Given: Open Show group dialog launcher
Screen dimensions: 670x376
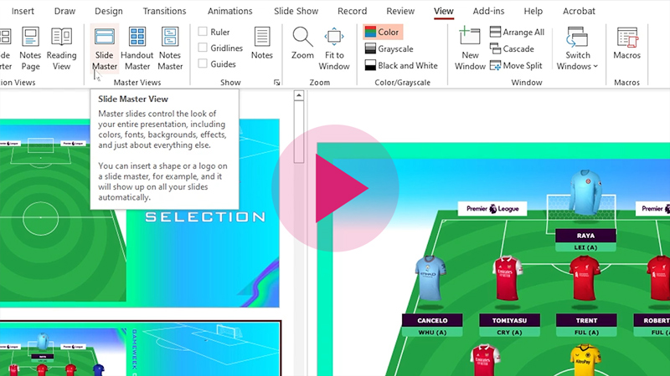Looking at the screenshot, I should 277,83.
